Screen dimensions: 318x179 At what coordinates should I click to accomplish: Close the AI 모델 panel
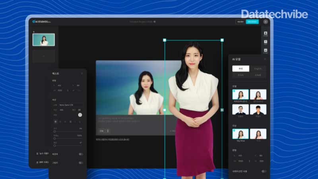(x=265, y=59)
